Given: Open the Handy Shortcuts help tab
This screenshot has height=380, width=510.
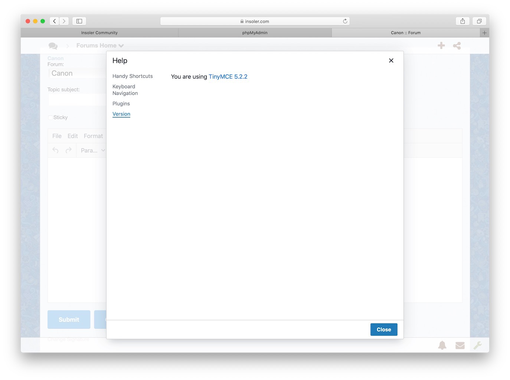Looking at the screenshot, I should 133,76.
